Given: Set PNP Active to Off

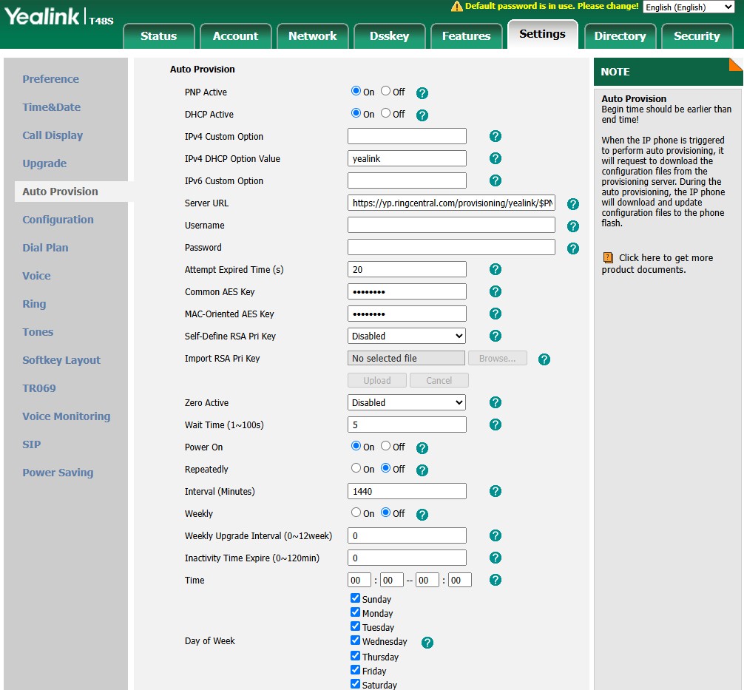Looking at the screenshot, I should point(386,92).
